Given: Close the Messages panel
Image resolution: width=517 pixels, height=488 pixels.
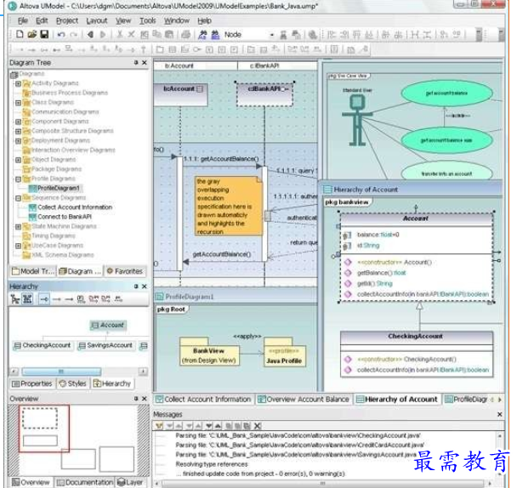Looking at the screenshot, I should click(x=499, y=415).
